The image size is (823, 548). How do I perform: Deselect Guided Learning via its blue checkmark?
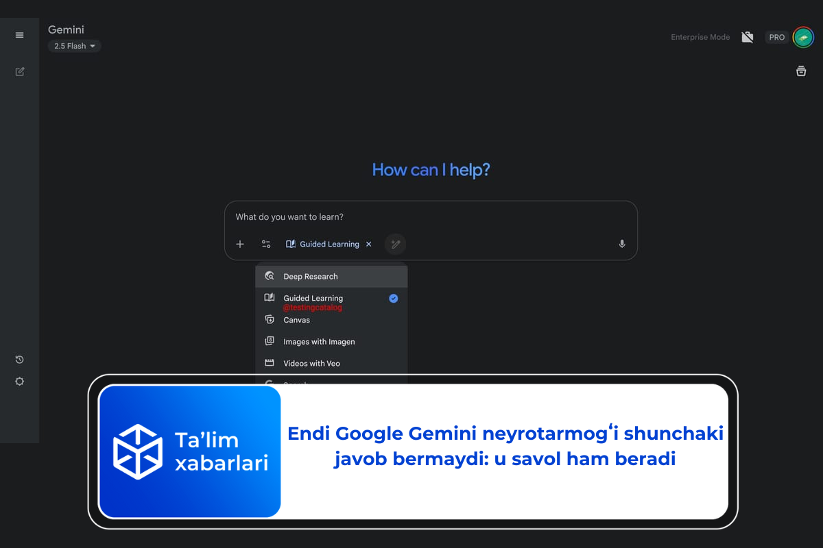coord(393,298)
